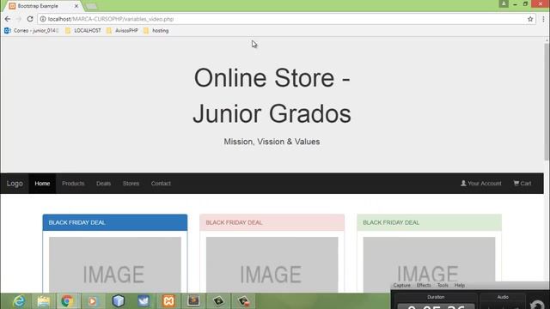Close the Bootstrap Example tab
The image size is (550, 309).
76,6
